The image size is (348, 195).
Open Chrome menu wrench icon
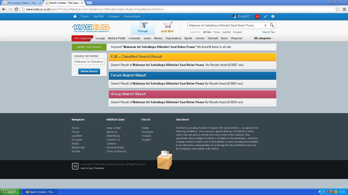pos(344,9)
